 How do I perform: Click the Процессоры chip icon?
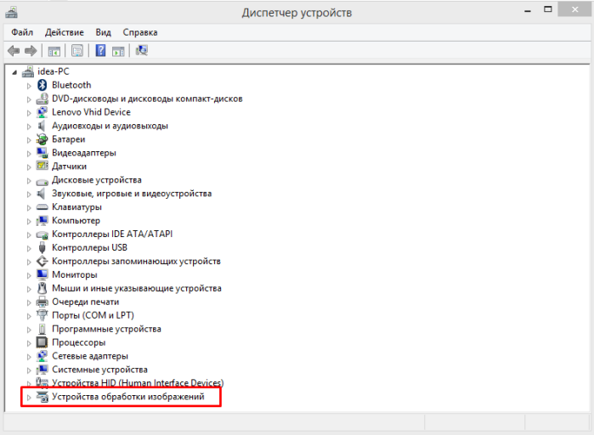[x=42, y=342]
